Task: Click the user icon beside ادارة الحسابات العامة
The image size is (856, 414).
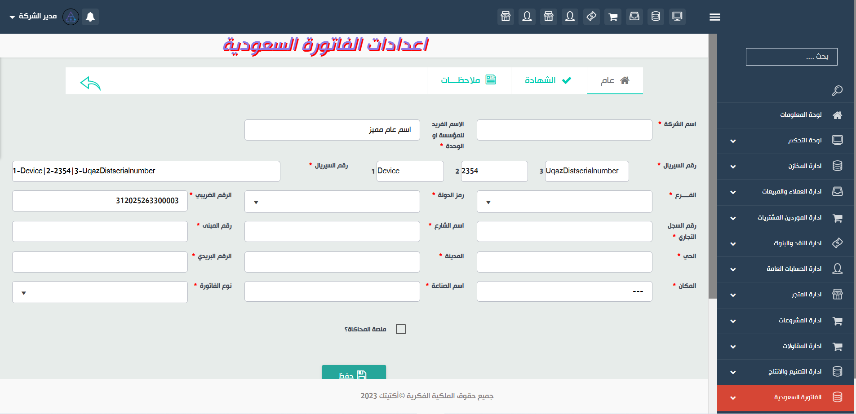Action: click(x=837, y=269)
